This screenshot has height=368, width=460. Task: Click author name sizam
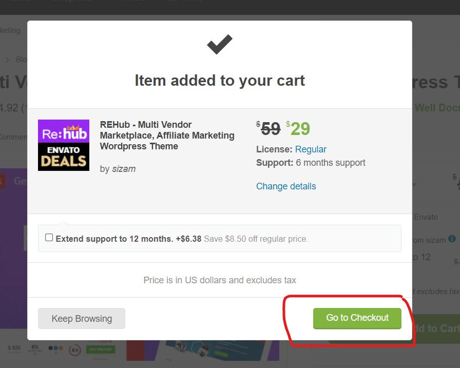point(124,169)
